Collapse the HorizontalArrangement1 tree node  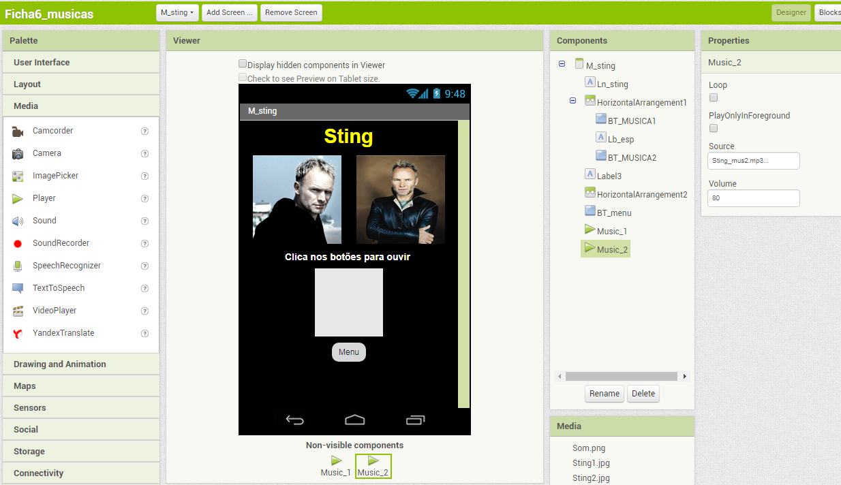[x=572, y=101]
